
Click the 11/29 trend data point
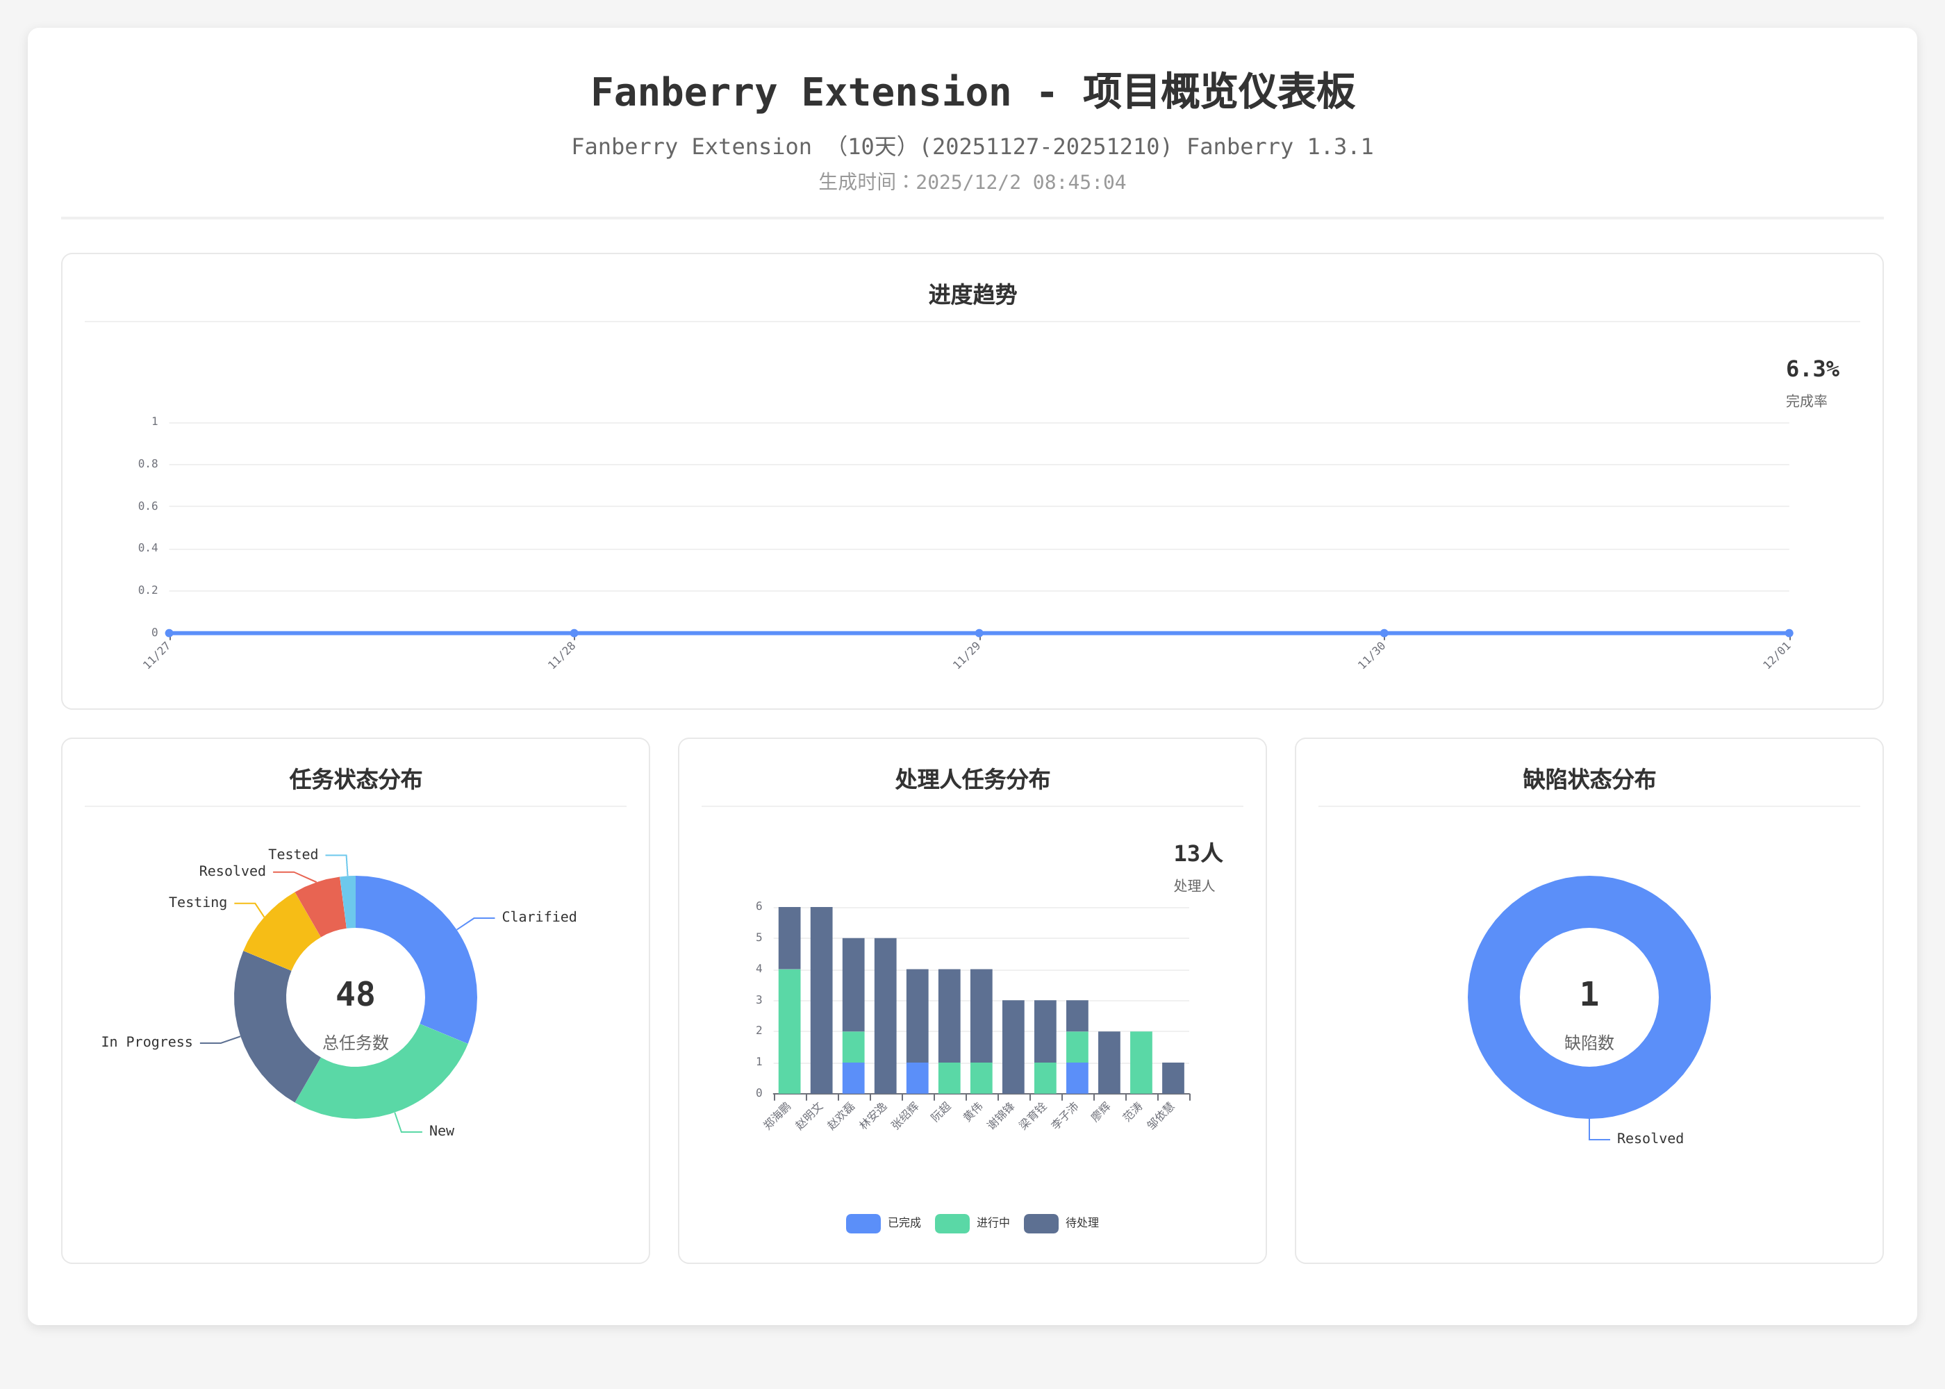(979, 633)
